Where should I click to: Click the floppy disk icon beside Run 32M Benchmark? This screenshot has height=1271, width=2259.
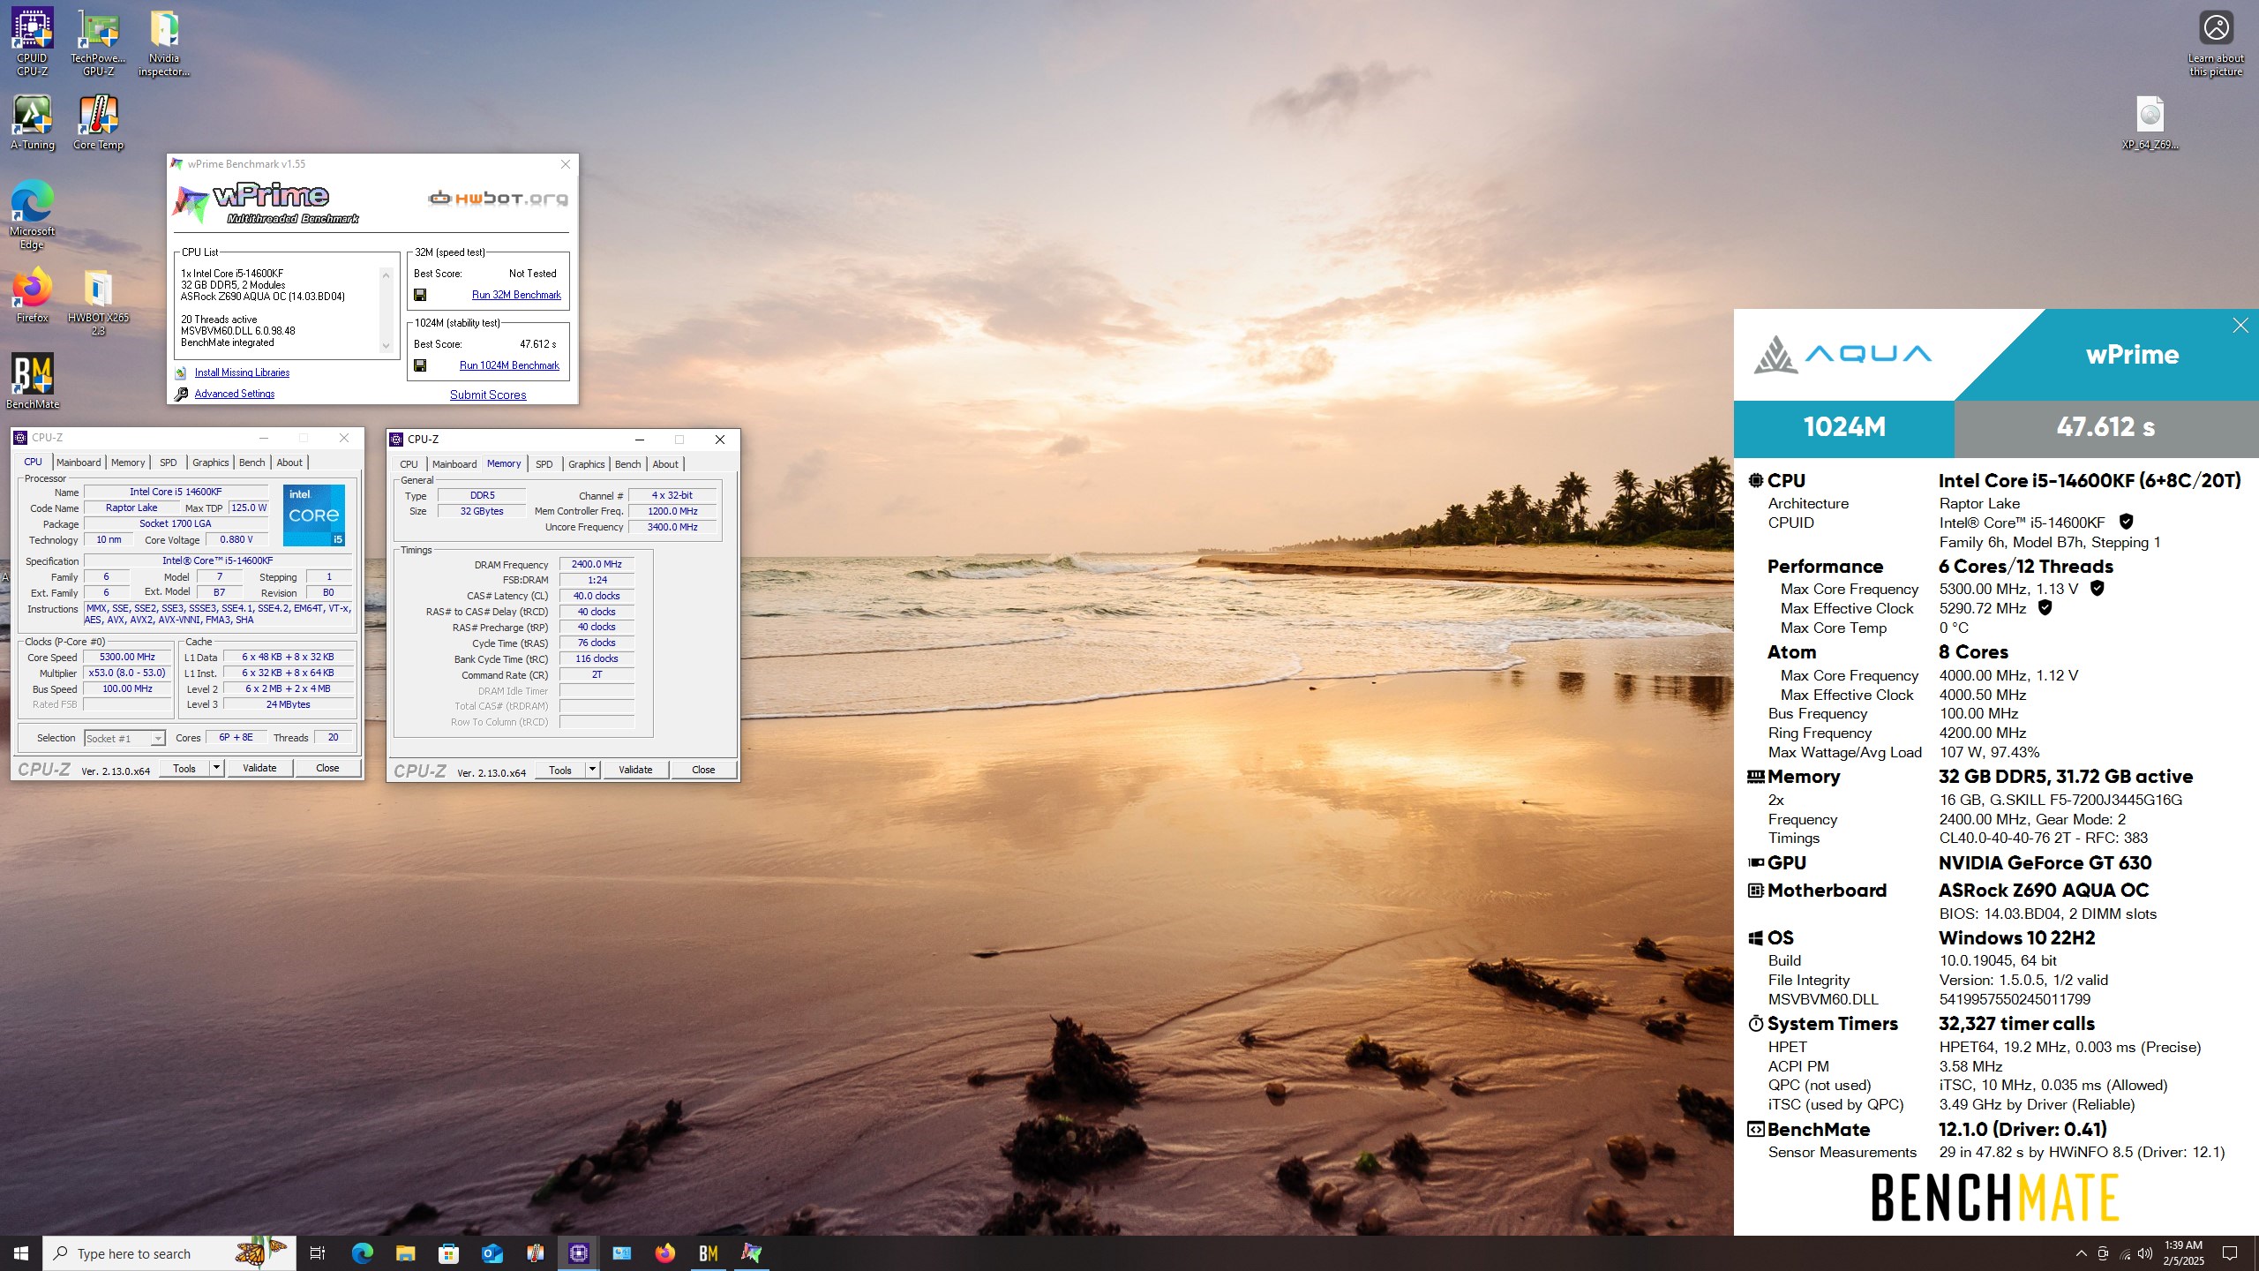pyautogui.click(x=420, y=295)
